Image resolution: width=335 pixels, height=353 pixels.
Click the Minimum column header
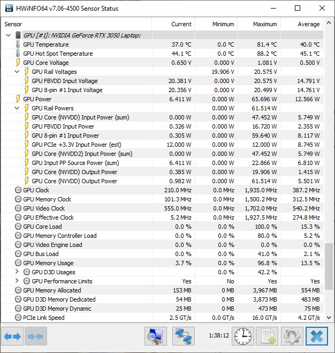click(216, 24)
